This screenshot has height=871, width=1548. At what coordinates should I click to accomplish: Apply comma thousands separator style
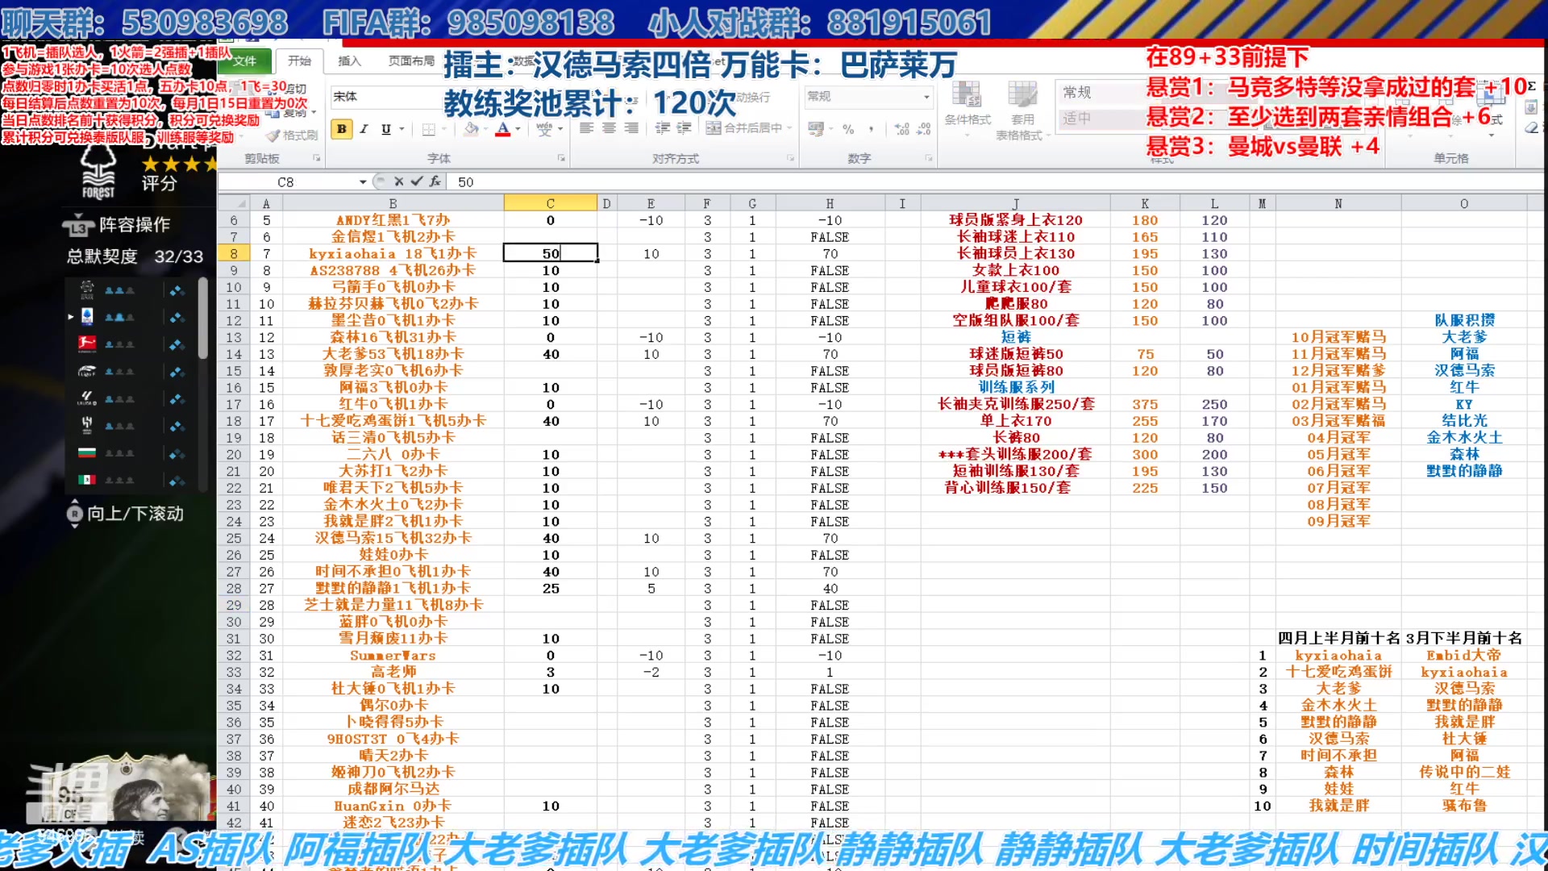pyautogui.click(x=871, y=129)
